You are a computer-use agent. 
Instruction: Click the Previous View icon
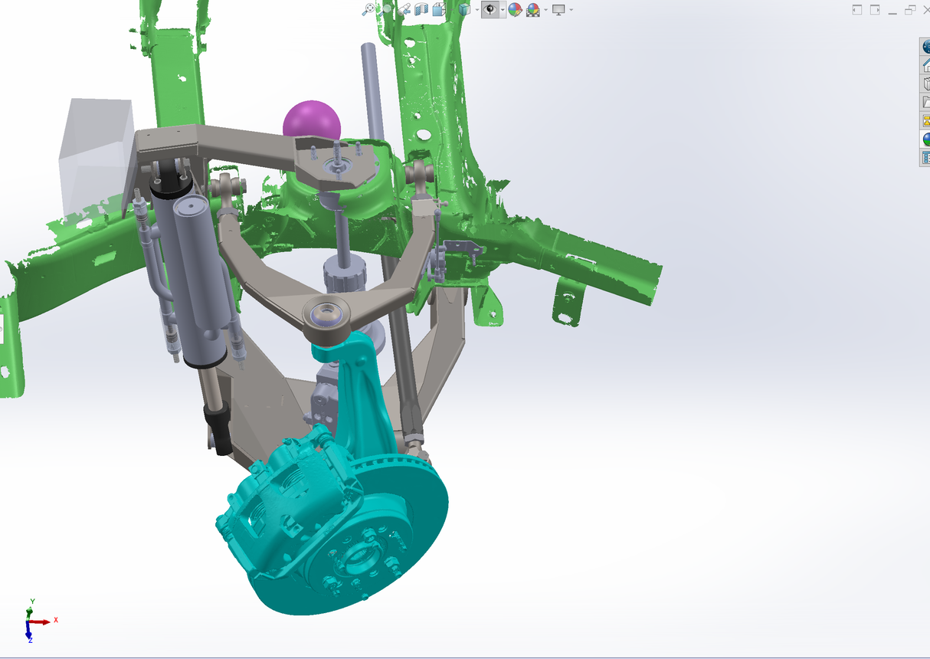[404, 10]
